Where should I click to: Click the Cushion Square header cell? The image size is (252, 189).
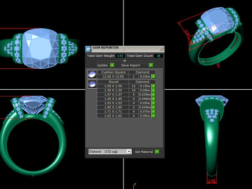113,72
